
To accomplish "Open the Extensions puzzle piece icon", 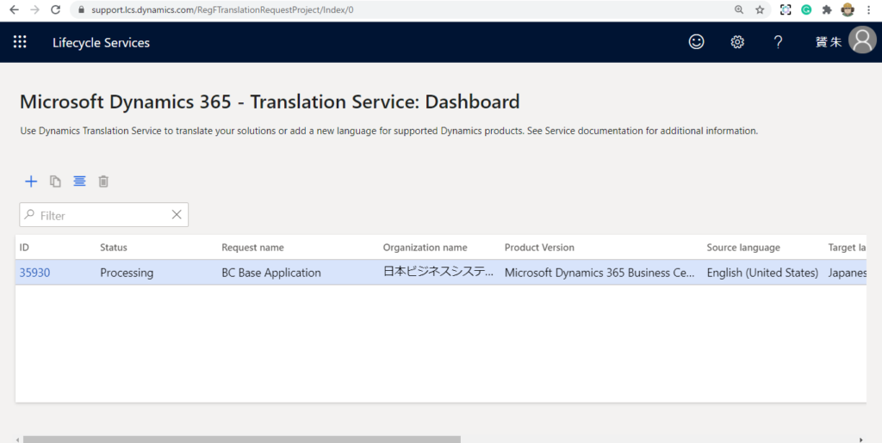I will 827,9.
